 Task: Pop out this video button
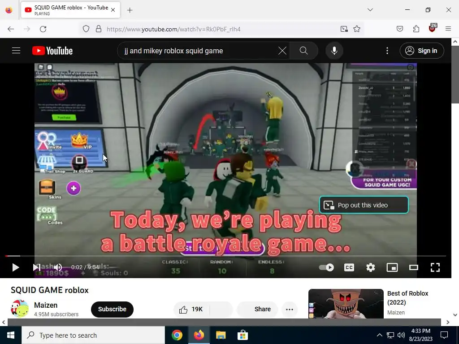click(x=364, y=205)
